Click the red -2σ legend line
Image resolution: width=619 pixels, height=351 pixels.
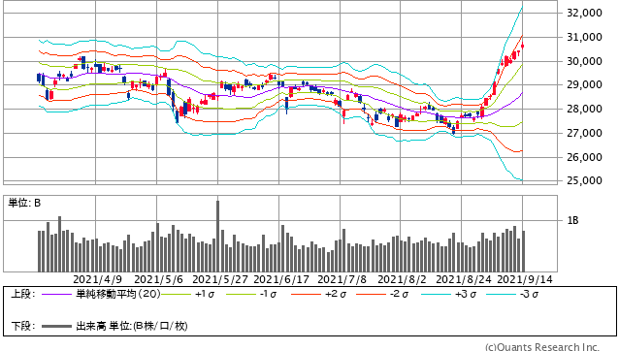(371, 294)
